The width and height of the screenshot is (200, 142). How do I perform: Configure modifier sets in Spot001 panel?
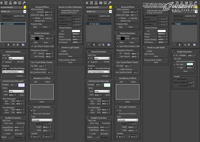[23, 45]
